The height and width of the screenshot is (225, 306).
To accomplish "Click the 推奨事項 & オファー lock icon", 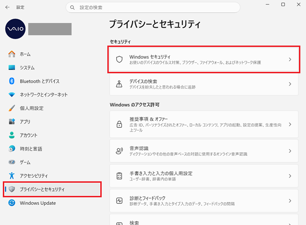I will [x=119, y=124].
